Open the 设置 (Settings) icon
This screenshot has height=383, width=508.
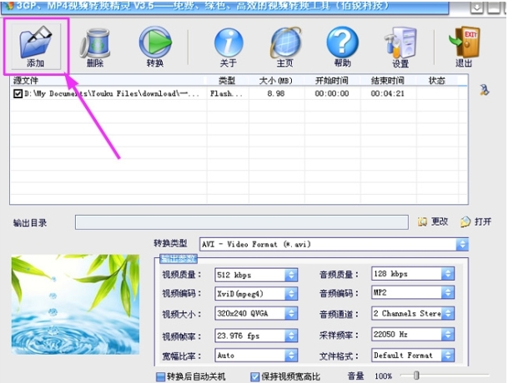(x=400, y=44)
